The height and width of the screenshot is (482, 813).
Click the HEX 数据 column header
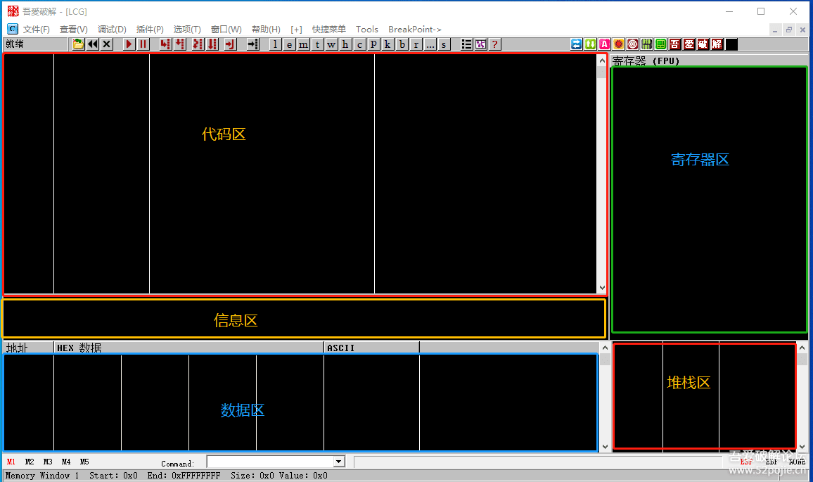188,348
